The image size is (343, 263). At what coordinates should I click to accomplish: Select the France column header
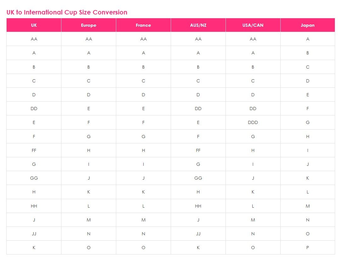pyautogui.click(x=143, y=25)
